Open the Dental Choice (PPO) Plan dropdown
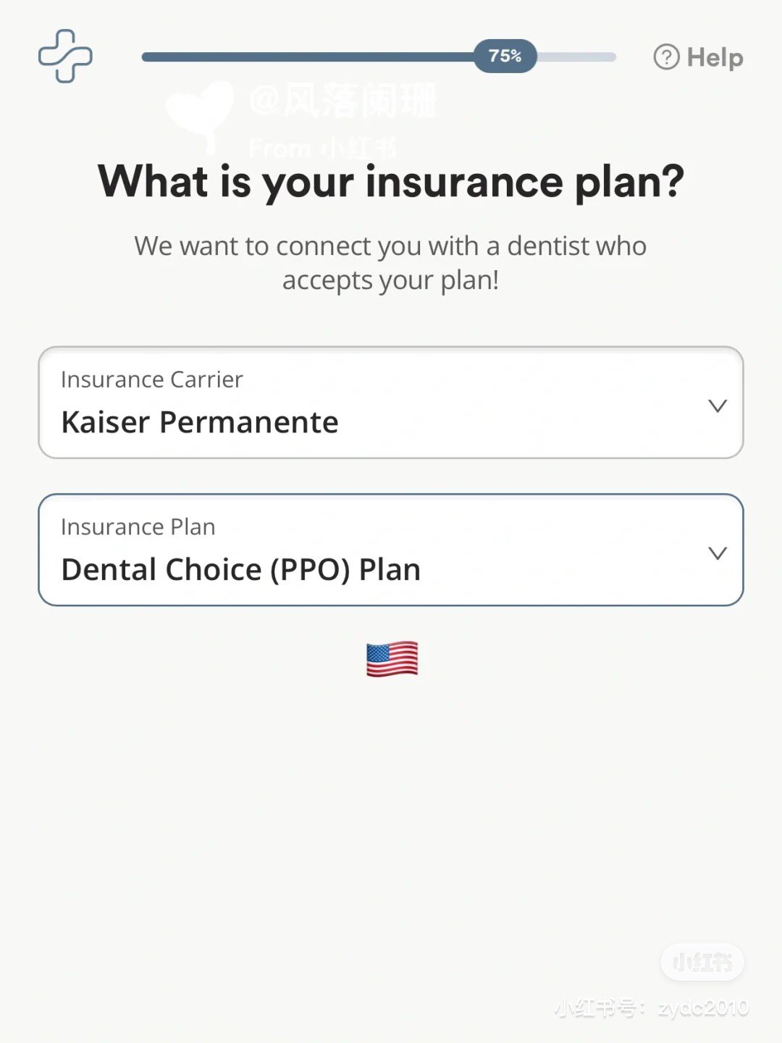 pos(241,570)
